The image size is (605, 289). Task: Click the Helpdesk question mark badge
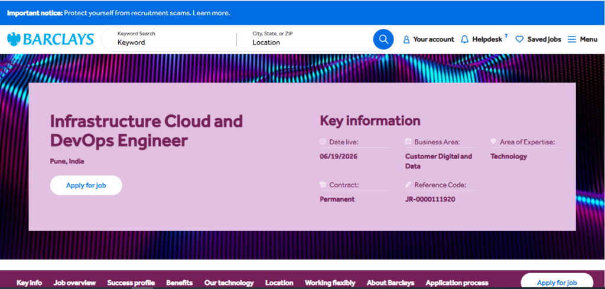(506, 35)
